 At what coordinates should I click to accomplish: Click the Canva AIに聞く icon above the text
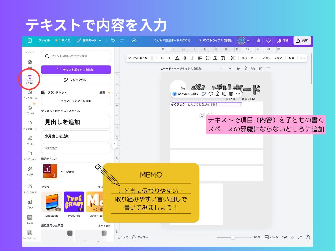point(174,94)
